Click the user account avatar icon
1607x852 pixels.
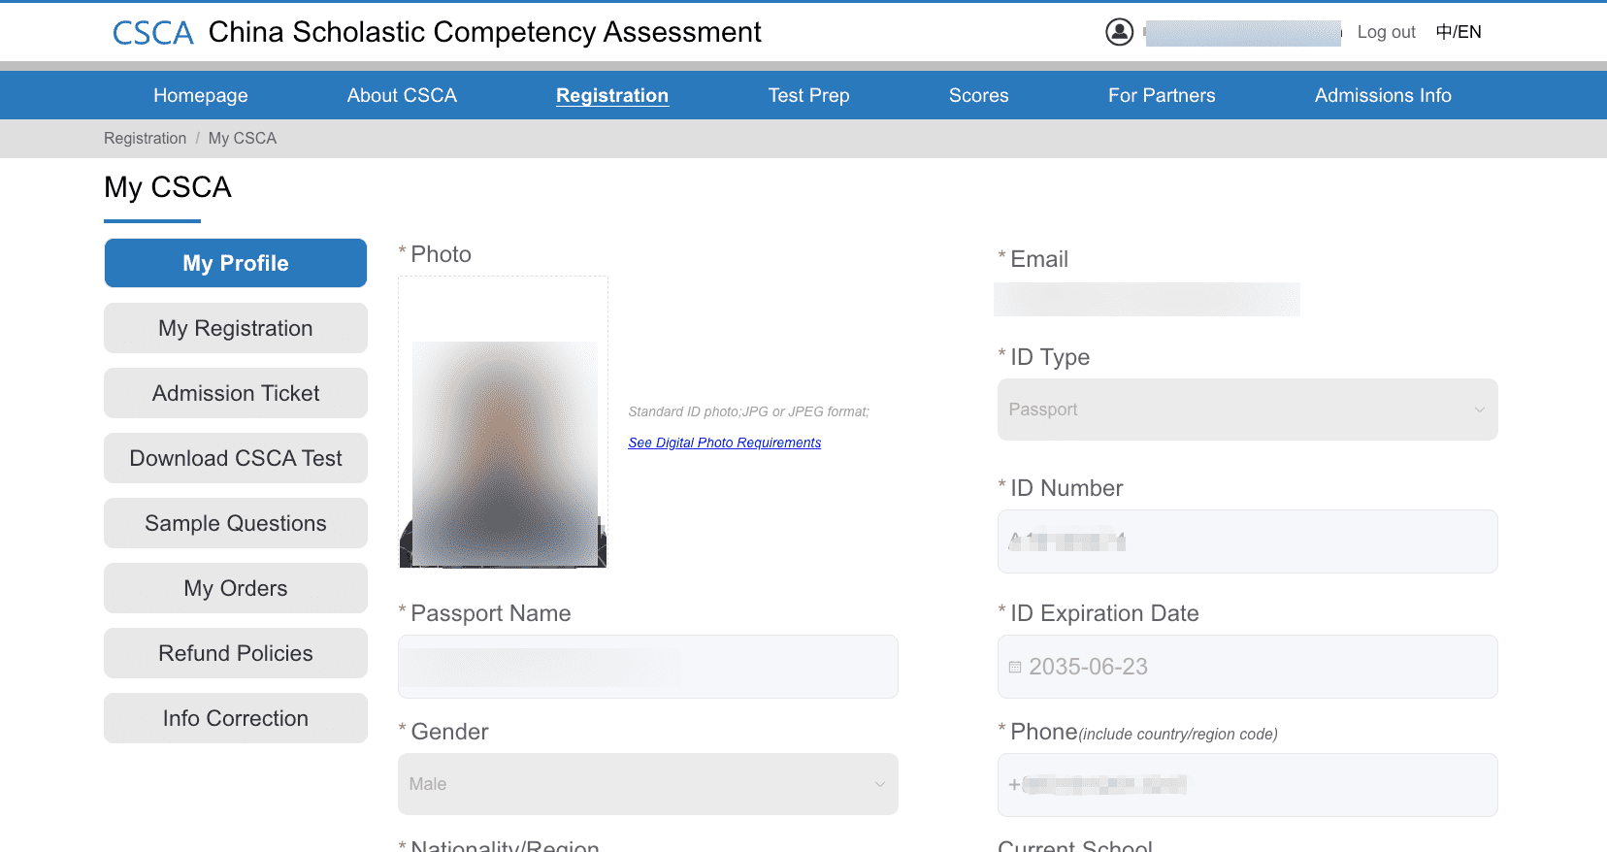click(x=1119, y=32)
